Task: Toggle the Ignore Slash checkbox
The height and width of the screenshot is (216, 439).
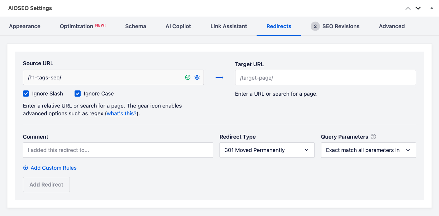Action: coord(26,93)
